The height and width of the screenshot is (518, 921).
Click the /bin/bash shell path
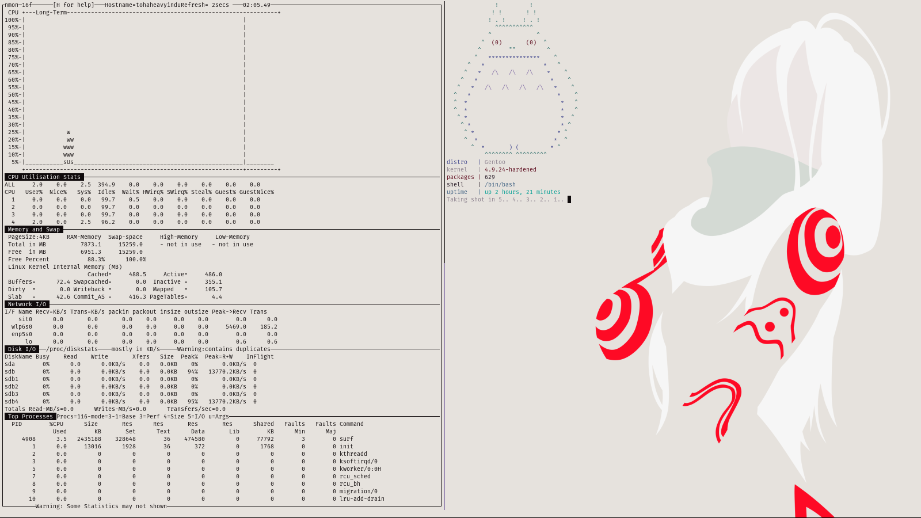click(500, 184)
